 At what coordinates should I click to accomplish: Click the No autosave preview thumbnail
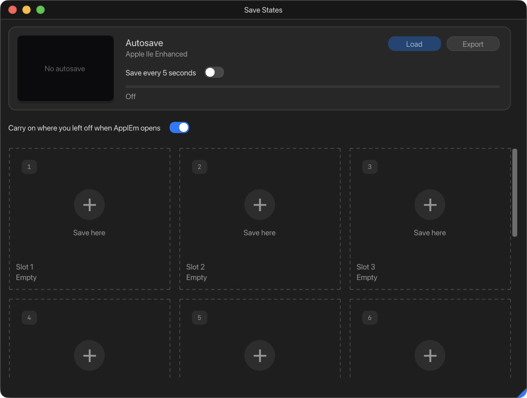[66, 69]
